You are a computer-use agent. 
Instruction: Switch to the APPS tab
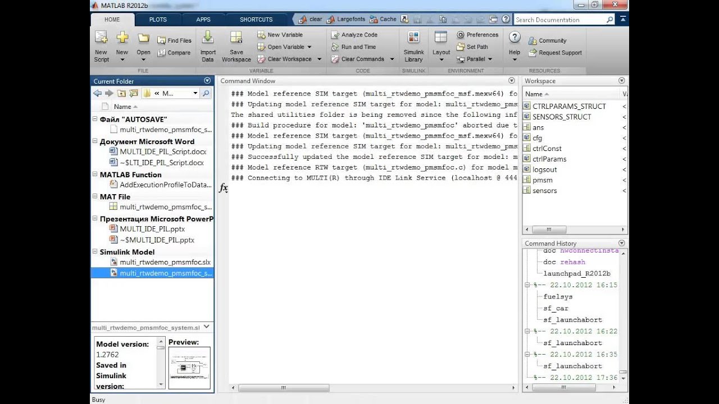pos(203,20)
